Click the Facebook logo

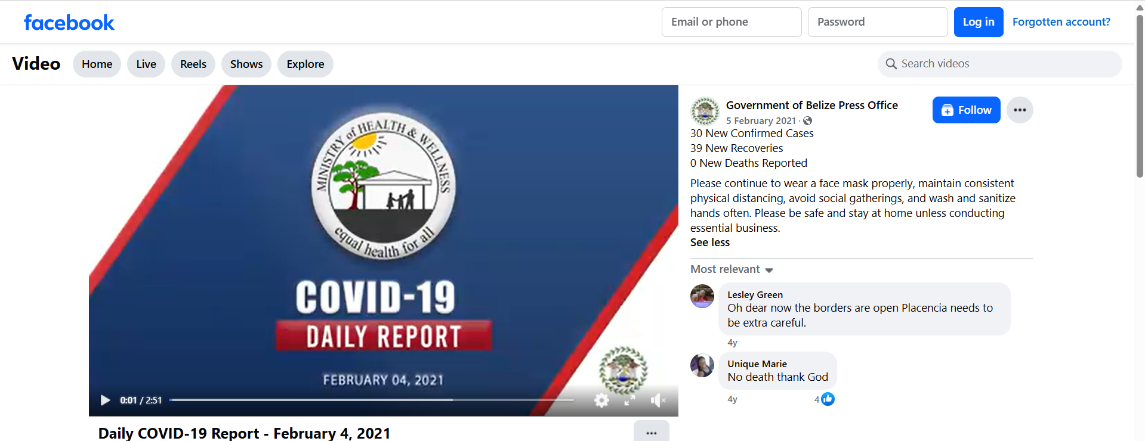coord(69,23)
